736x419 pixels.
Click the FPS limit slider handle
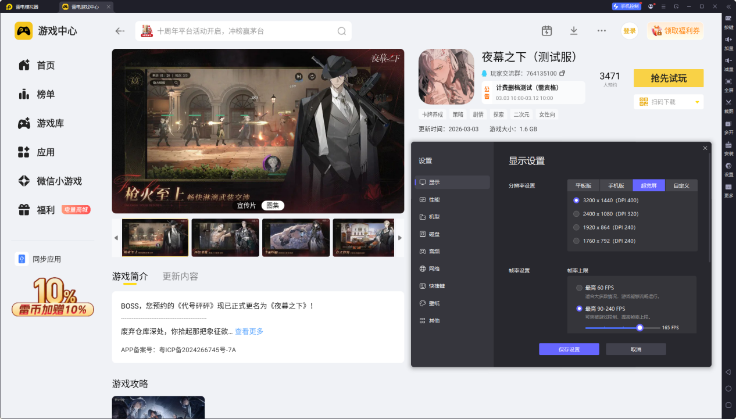click(x=639, y=328)
